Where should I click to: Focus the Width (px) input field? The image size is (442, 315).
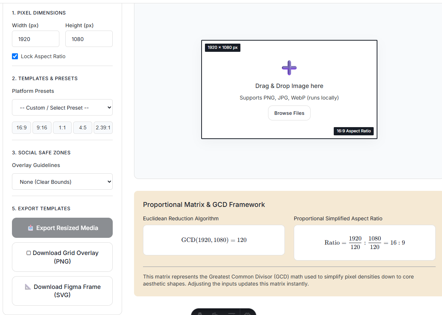pos(35,39)
